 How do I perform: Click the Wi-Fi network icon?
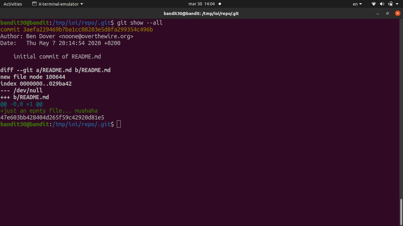pyautogui.click(x=374, y=4)
